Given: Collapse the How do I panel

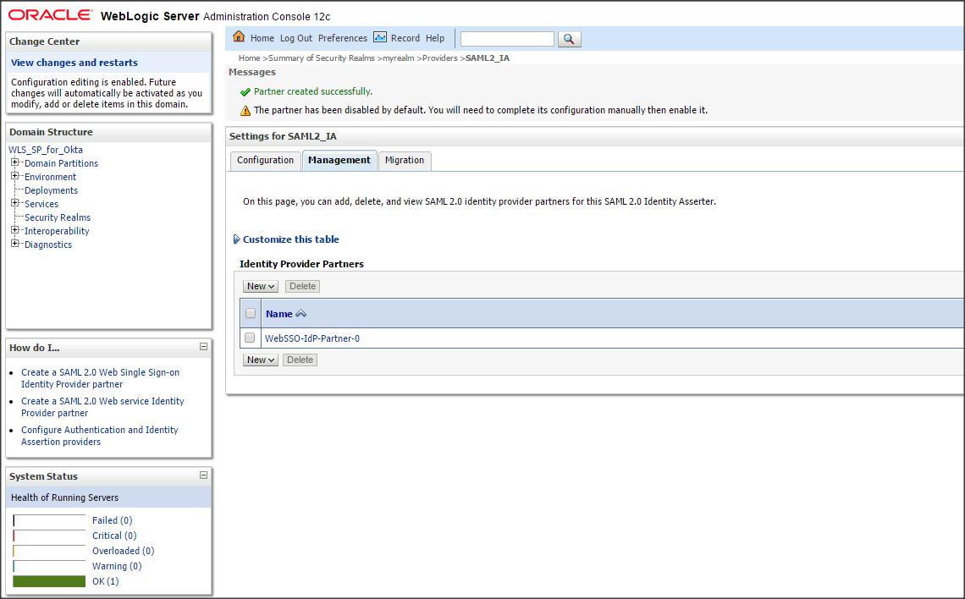Looking at the screenshot, I should coord(203,347).
